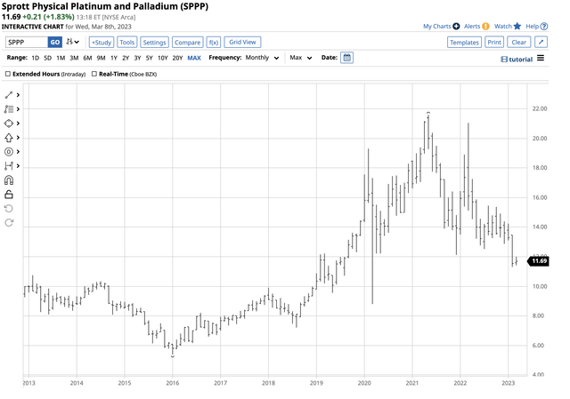The width and height of the screenshot is (570, 399).
Task: Select the Fibonacci list tool icon
Action: coord(9,109)
